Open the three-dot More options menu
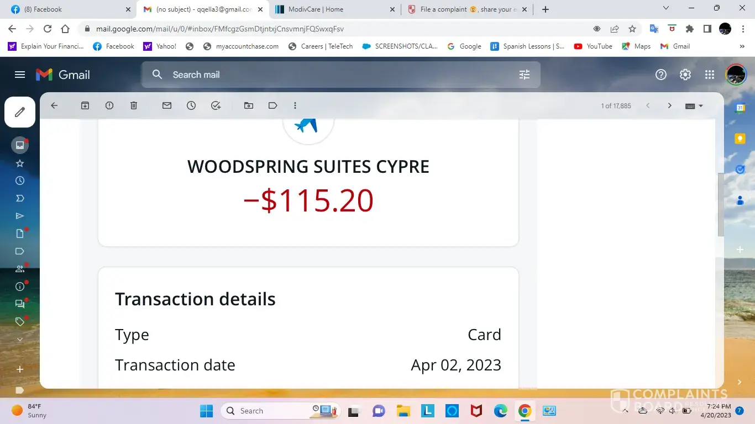 pos(295,105)
